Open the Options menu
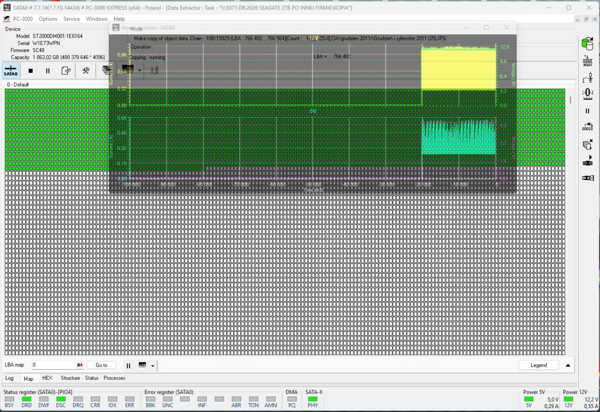 pyautogui.click(x=48, y=19)
